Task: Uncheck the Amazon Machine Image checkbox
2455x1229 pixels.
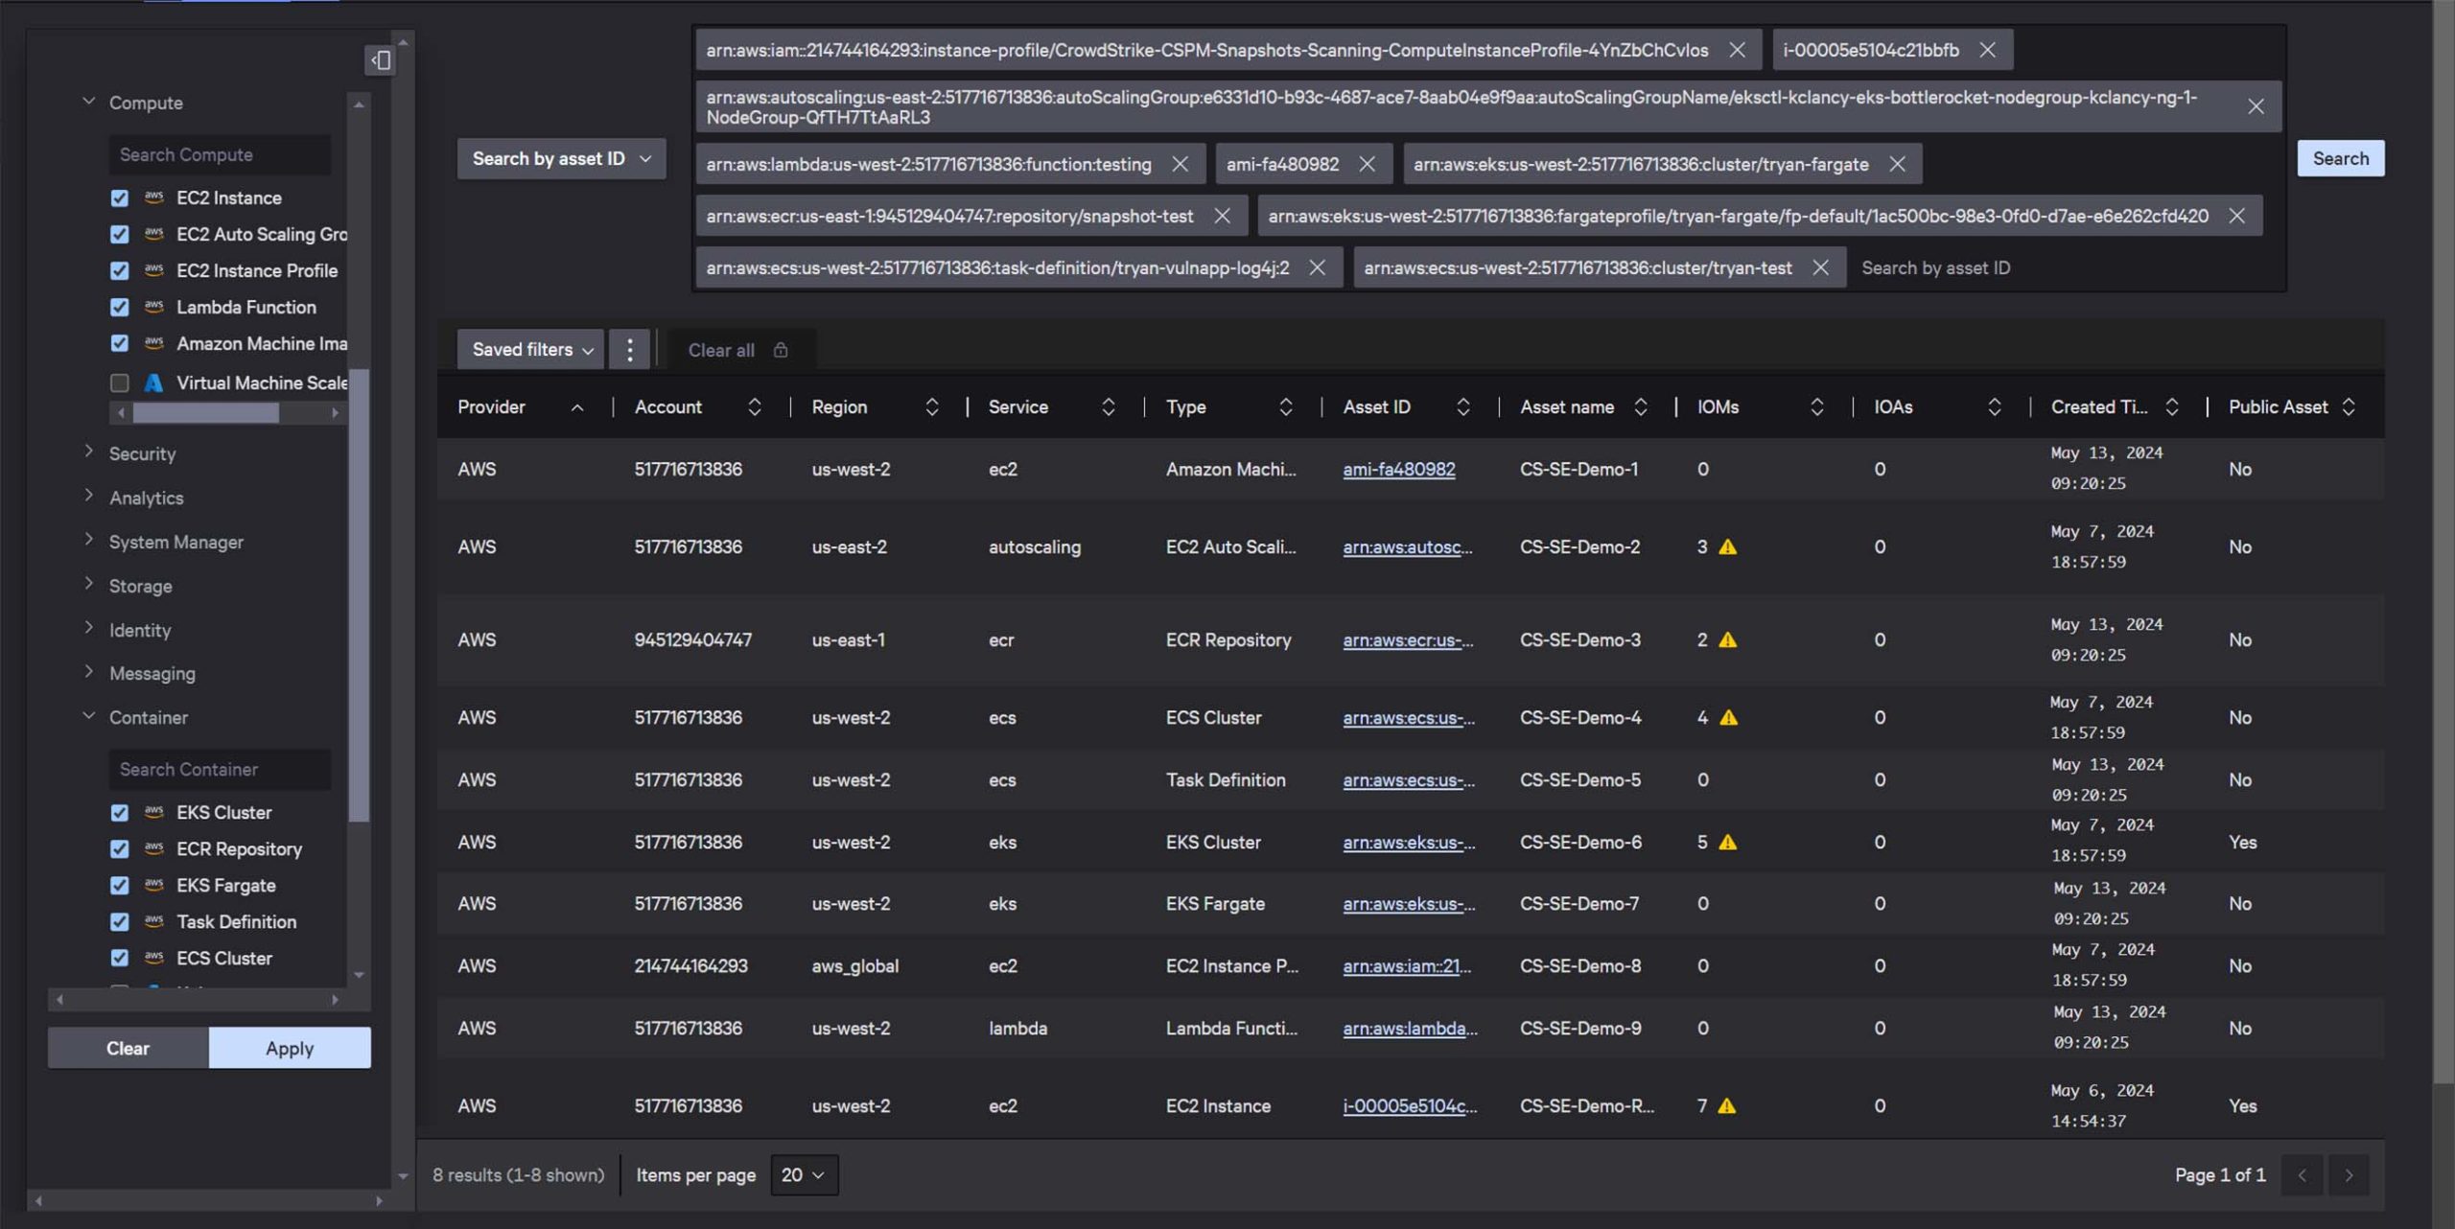Action: [120, 344]
